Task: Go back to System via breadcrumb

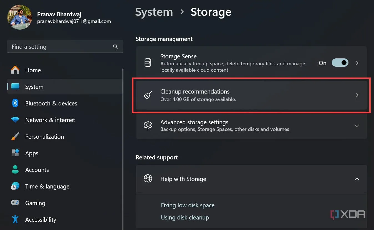Action: point(154,12)
